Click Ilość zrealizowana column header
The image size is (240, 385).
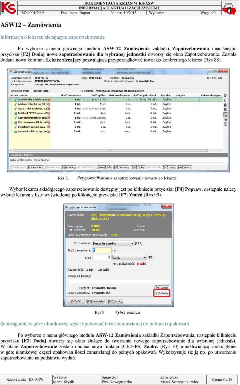(x=119, y=95)
